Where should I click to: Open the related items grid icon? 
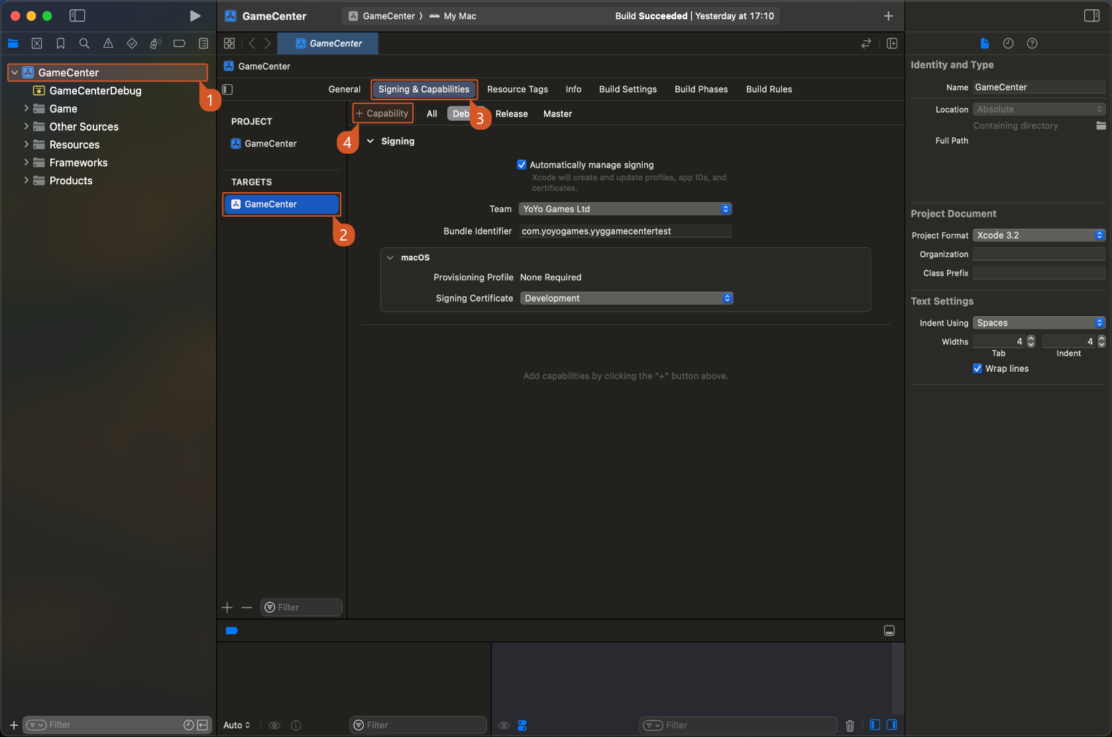tap(229, 44)
